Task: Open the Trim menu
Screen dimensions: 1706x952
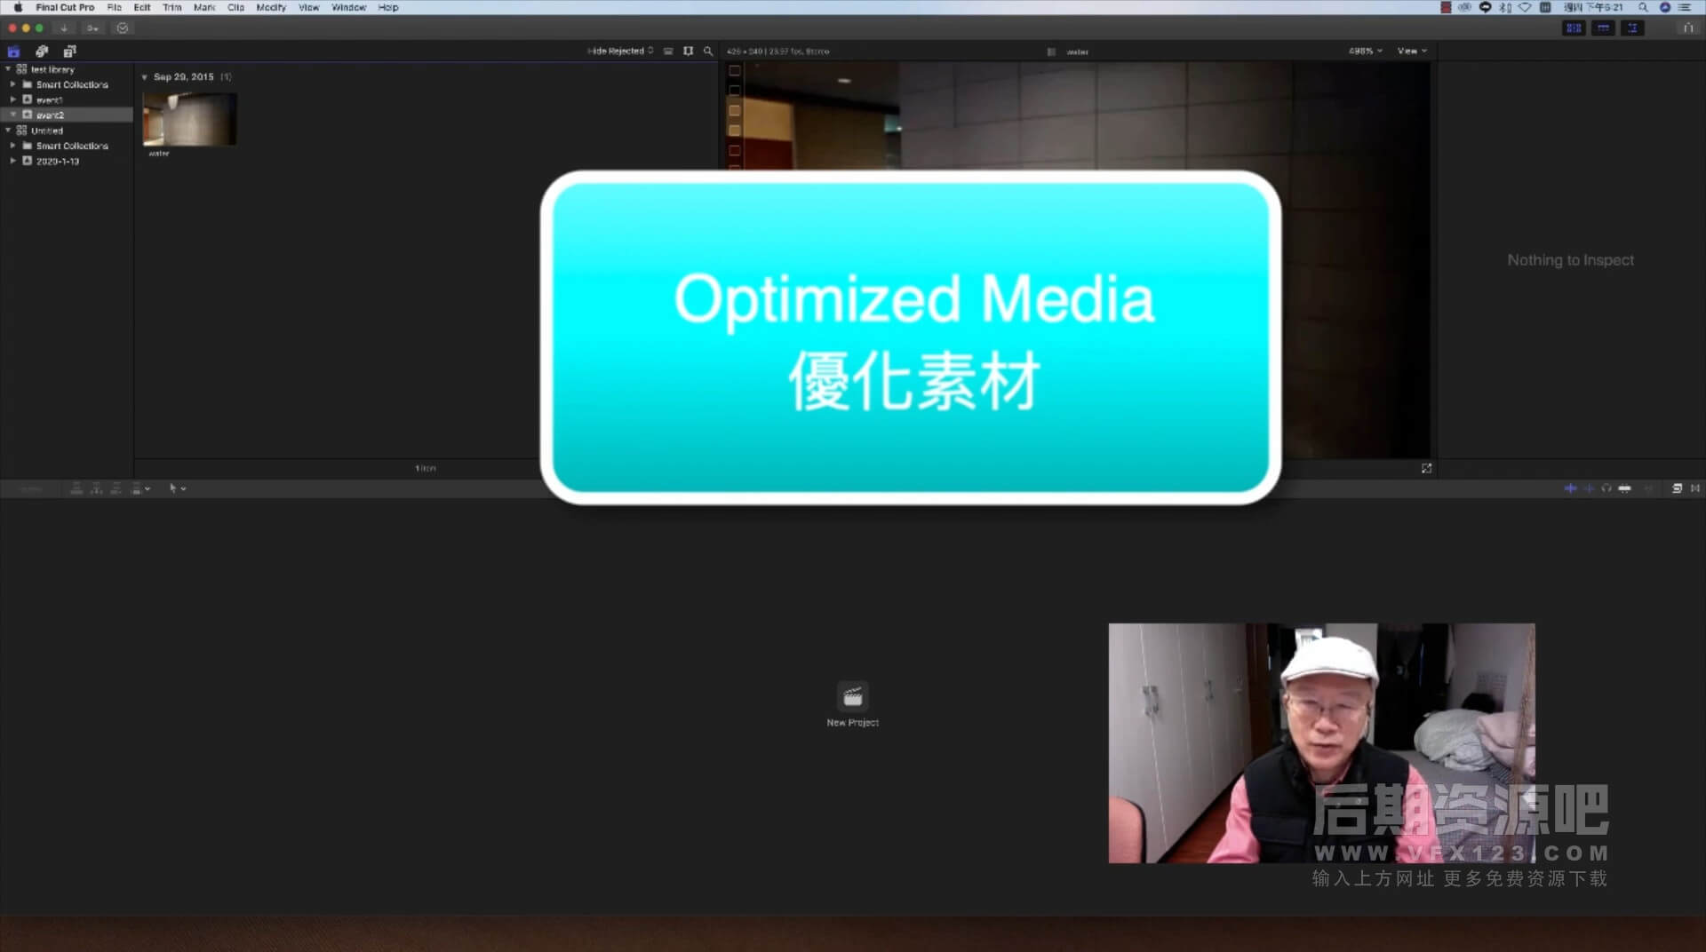Action: [172, 7]
